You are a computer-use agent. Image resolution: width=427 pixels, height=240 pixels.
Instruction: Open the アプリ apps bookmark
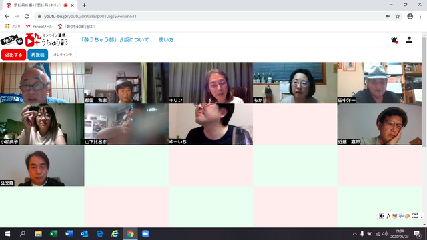click(x=13, y=27)
